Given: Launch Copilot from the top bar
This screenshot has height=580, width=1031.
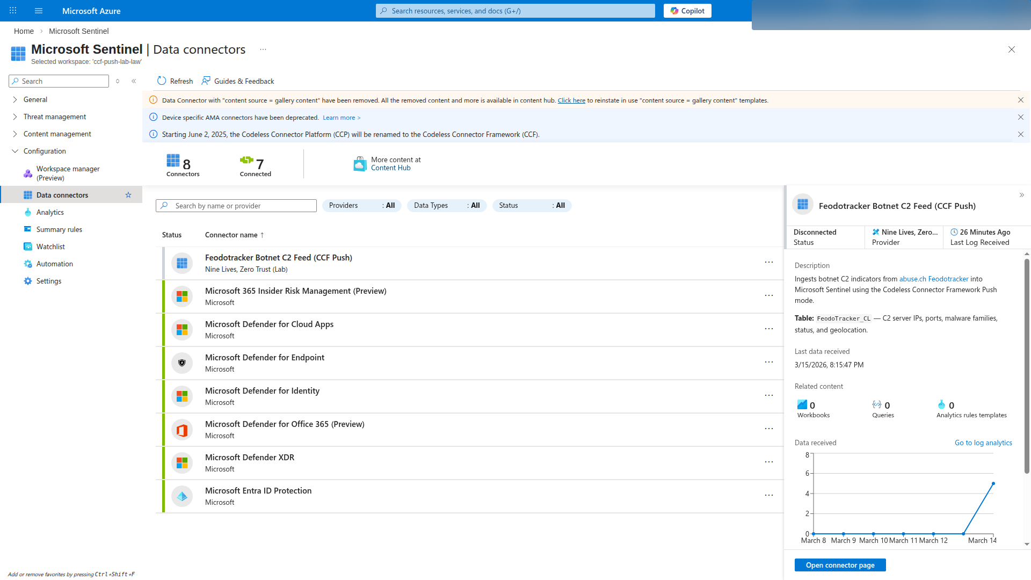Looking at the screenshot, I should click(687, 11).
